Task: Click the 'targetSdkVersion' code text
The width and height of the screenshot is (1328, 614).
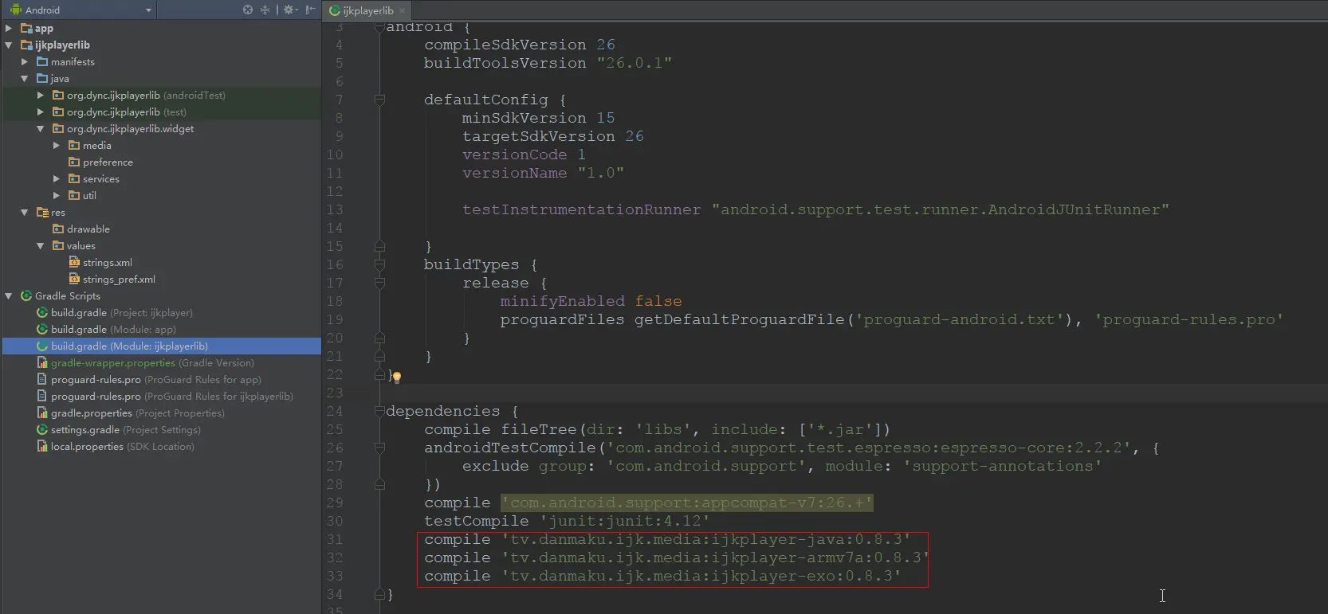Action: point(539,136)
